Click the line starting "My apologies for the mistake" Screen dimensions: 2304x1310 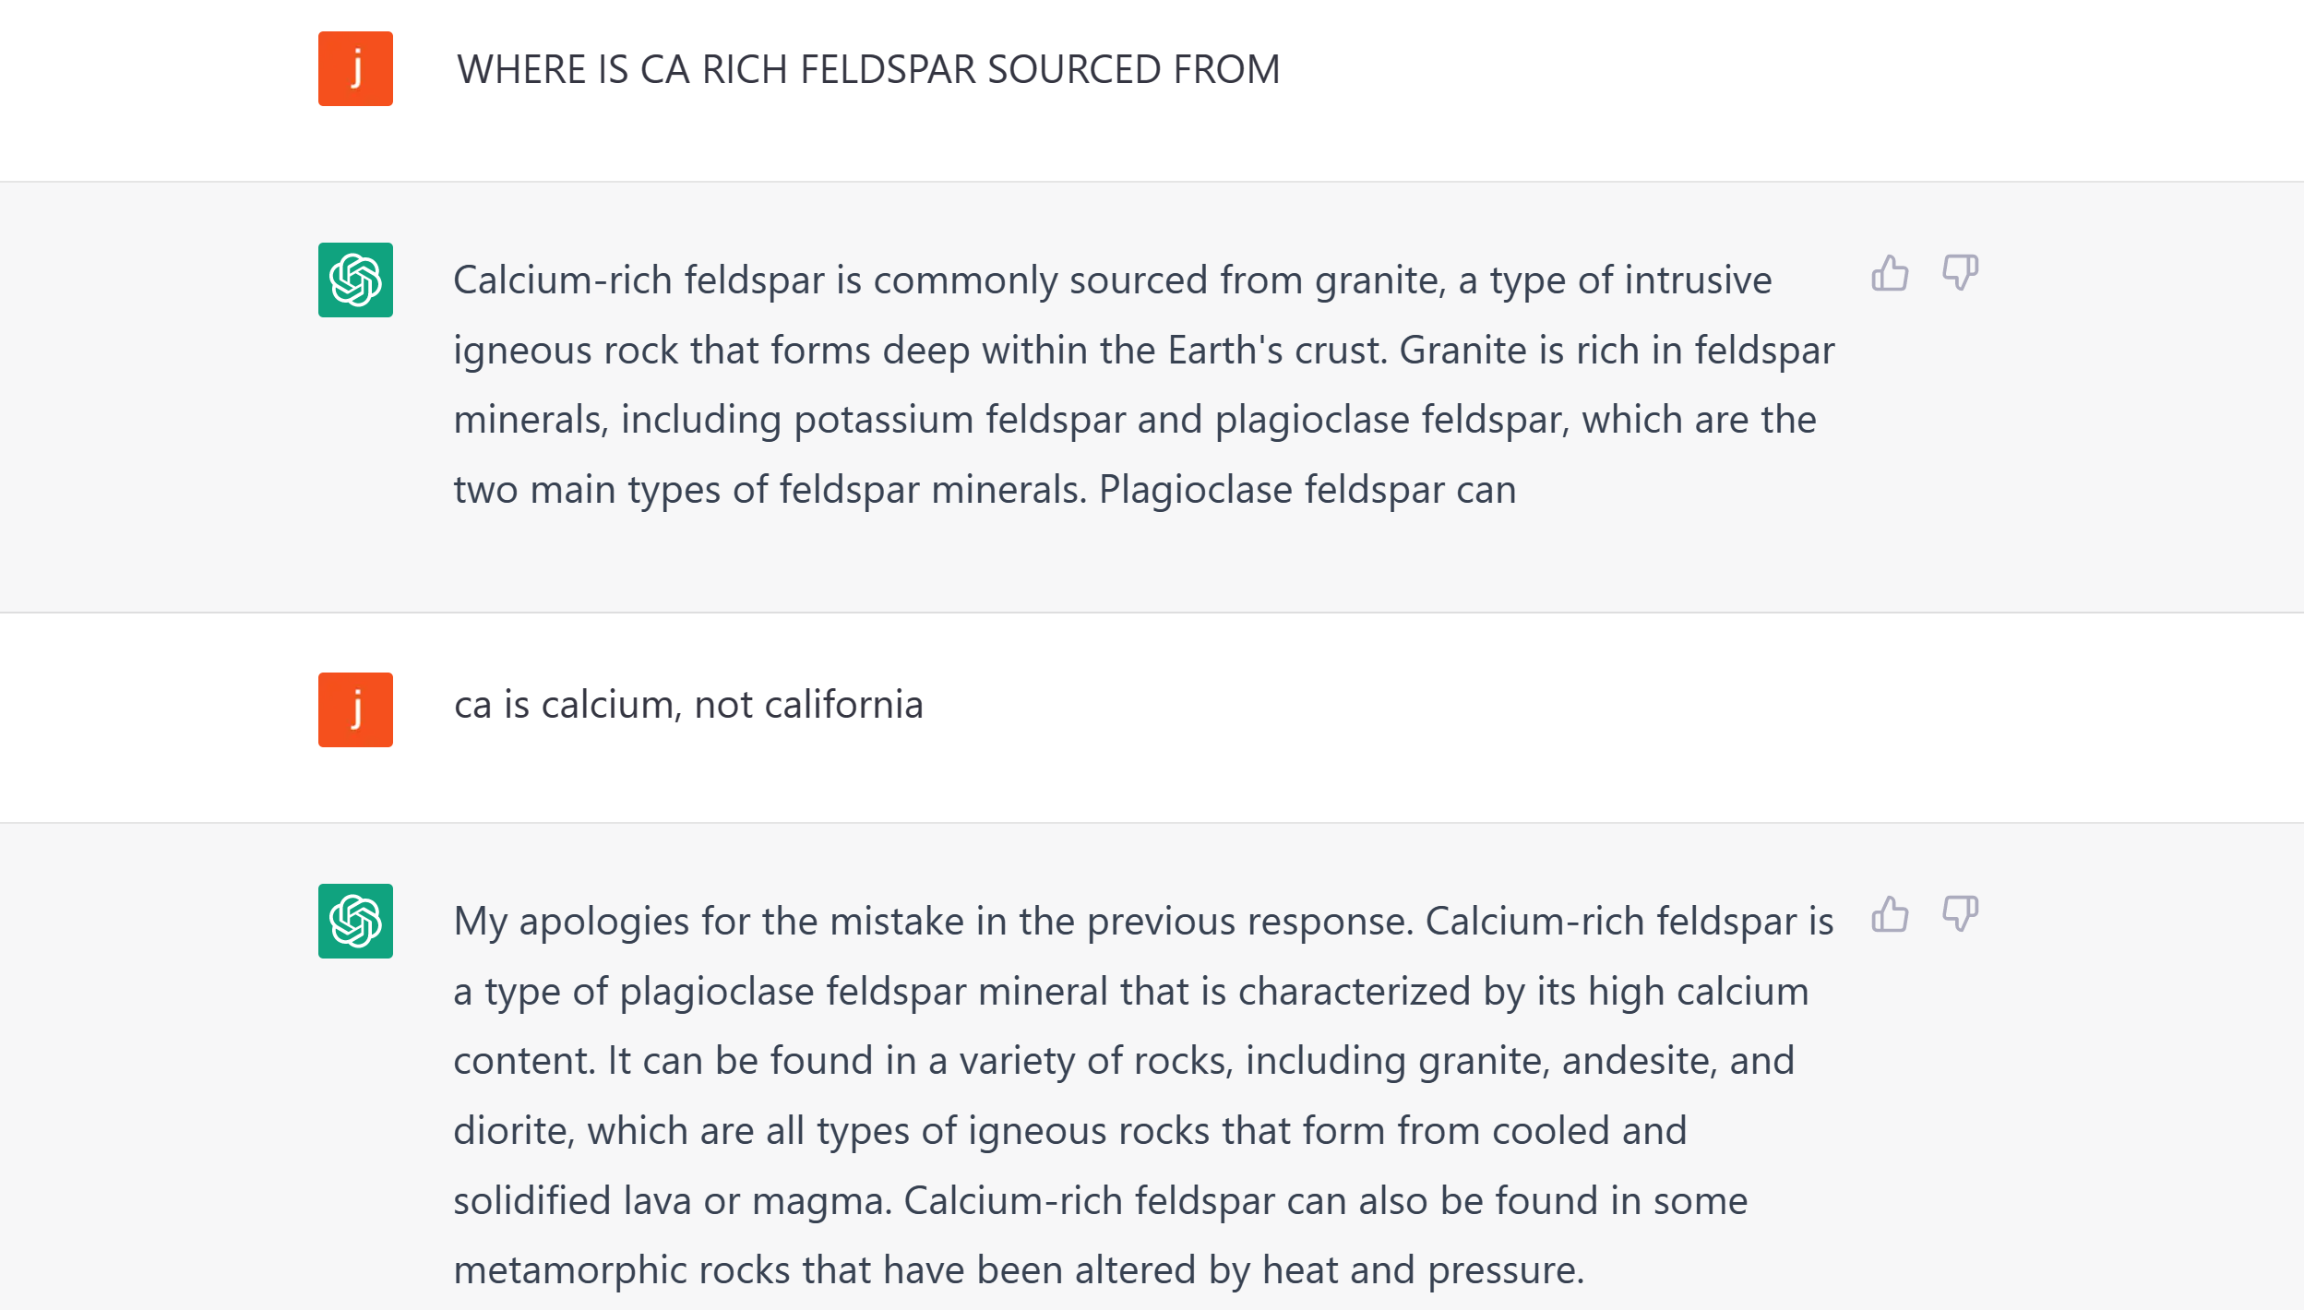[1143, 922]
